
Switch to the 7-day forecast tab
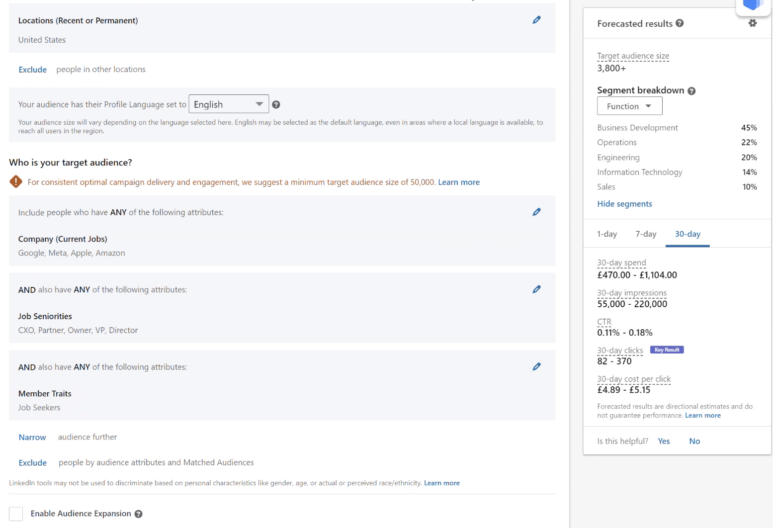tap(646, 234)
